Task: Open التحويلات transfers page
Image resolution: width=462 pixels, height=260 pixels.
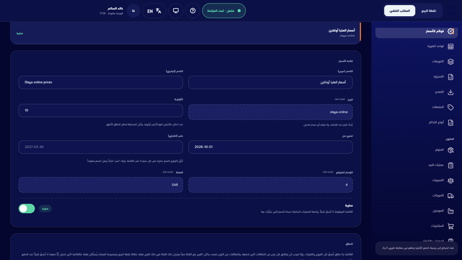Action: click(416, 196)
